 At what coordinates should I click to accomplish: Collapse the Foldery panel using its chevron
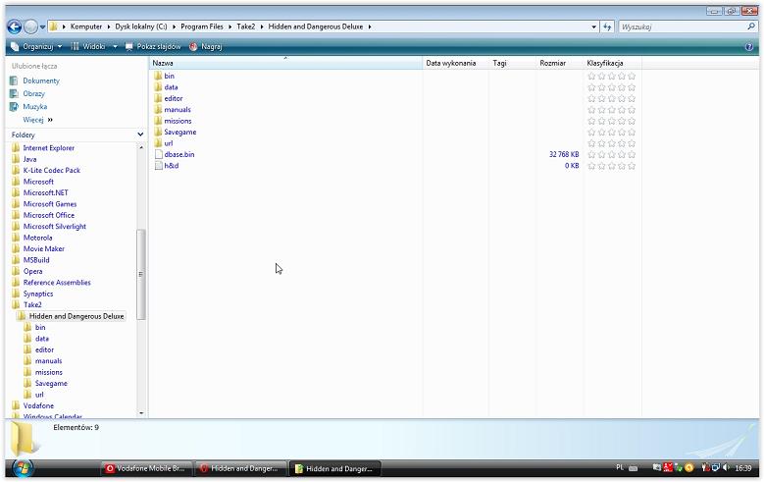[140, 134]
